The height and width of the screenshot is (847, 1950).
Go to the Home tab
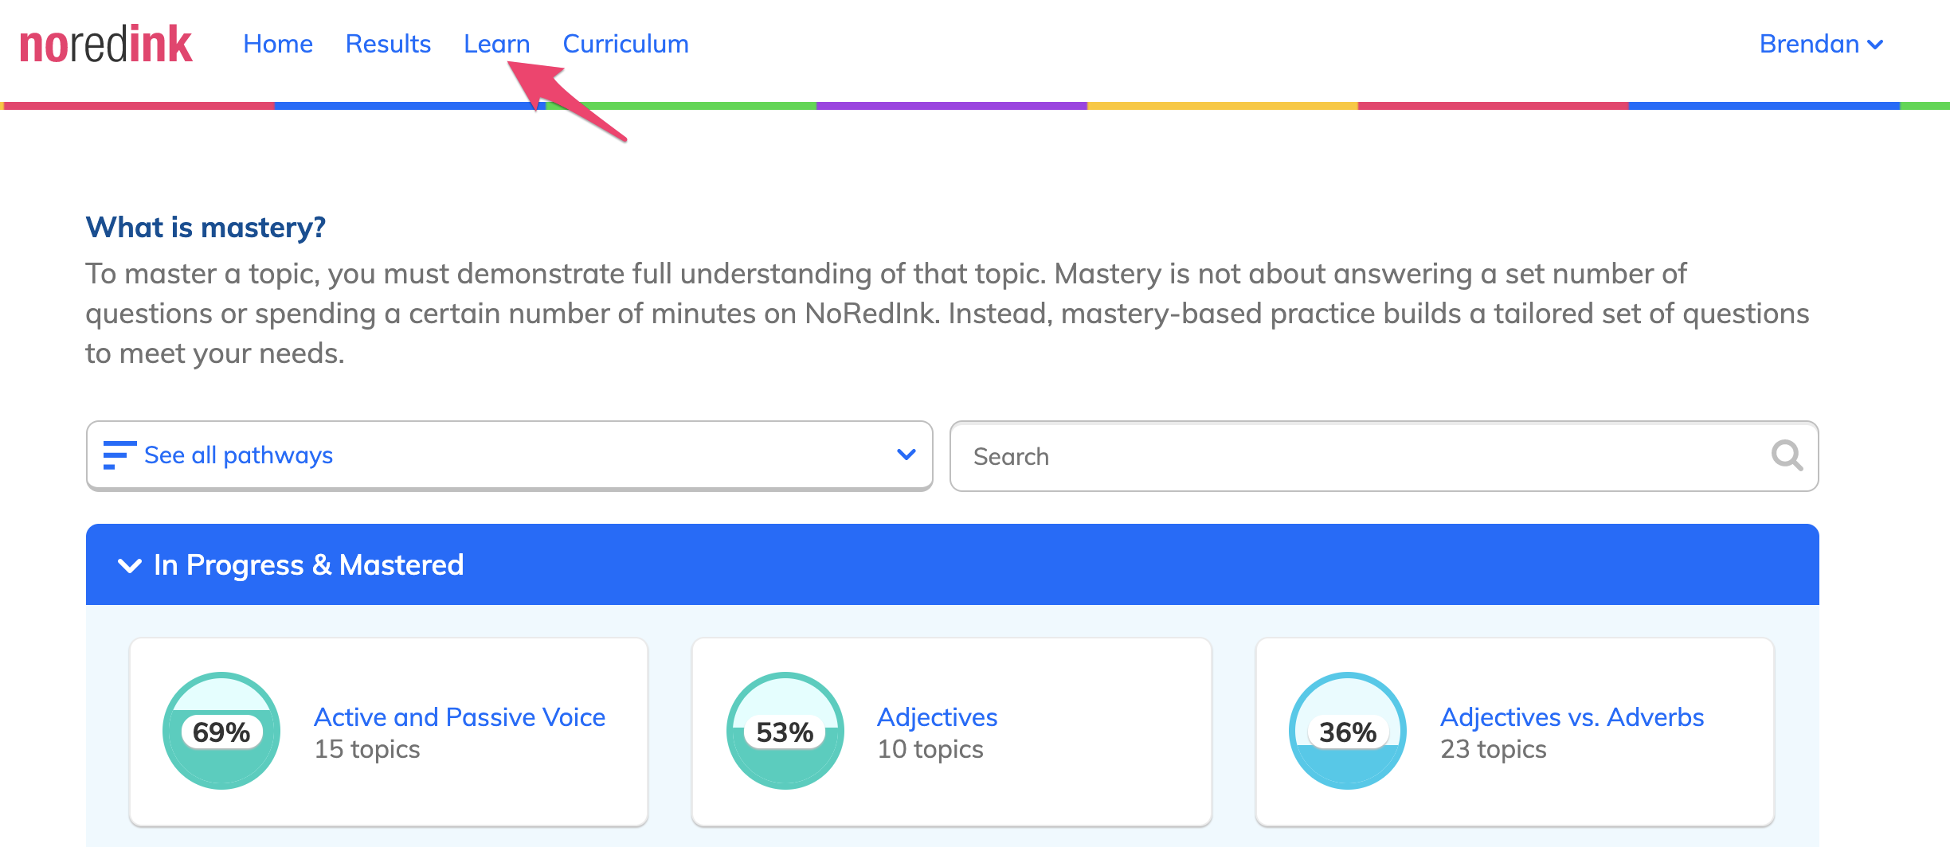278,44
